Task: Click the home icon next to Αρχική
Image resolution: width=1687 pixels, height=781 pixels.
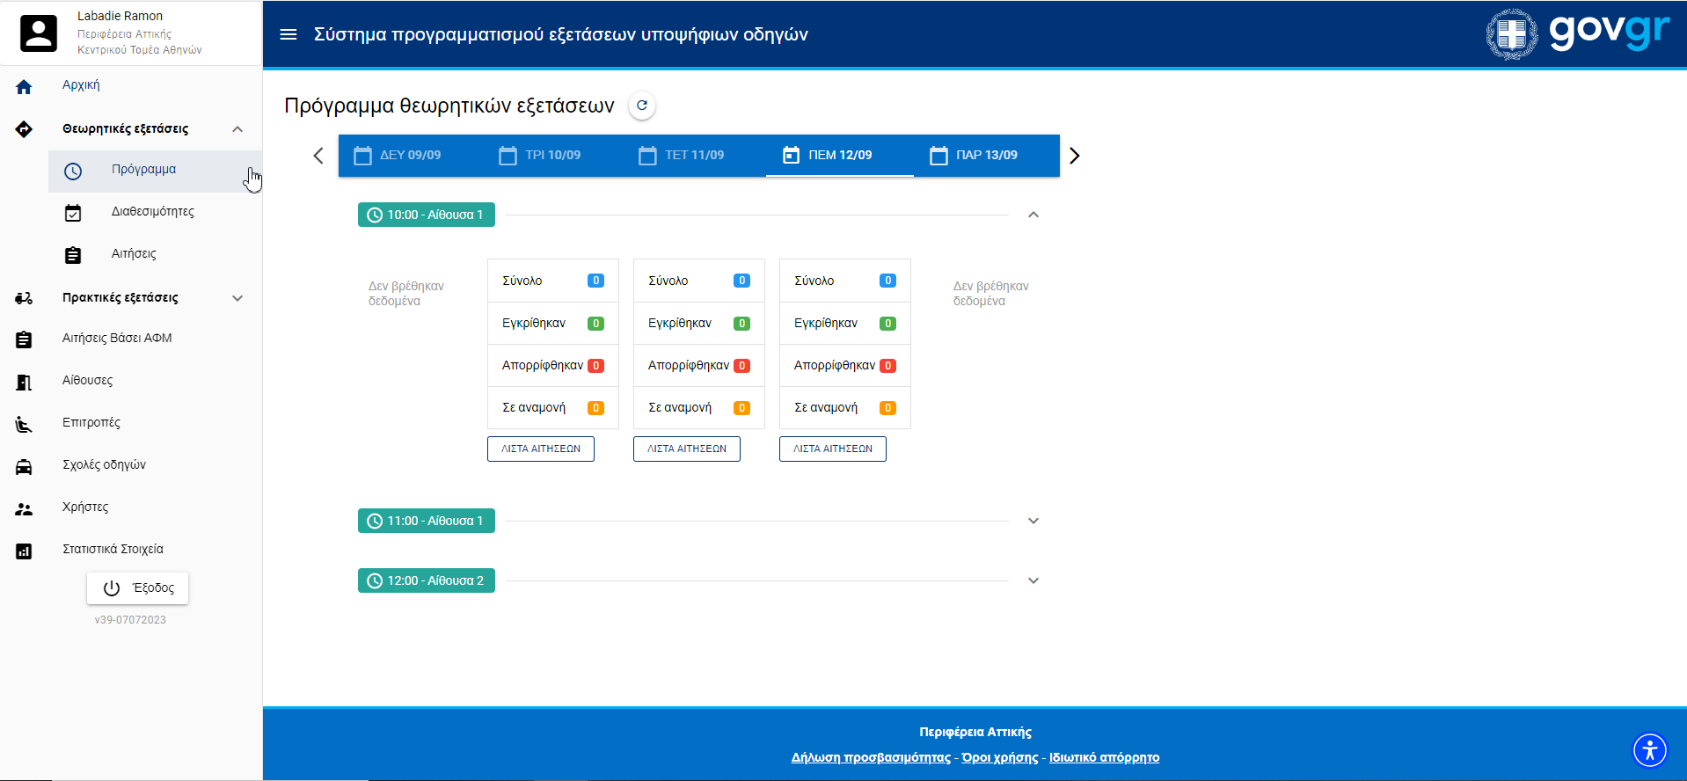Action: pos(24,86)
